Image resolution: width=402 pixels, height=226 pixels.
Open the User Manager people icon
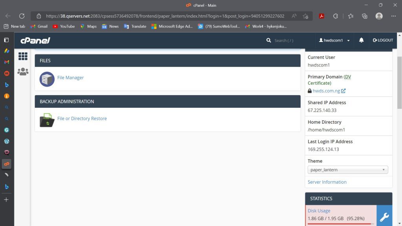coord(23,72)
